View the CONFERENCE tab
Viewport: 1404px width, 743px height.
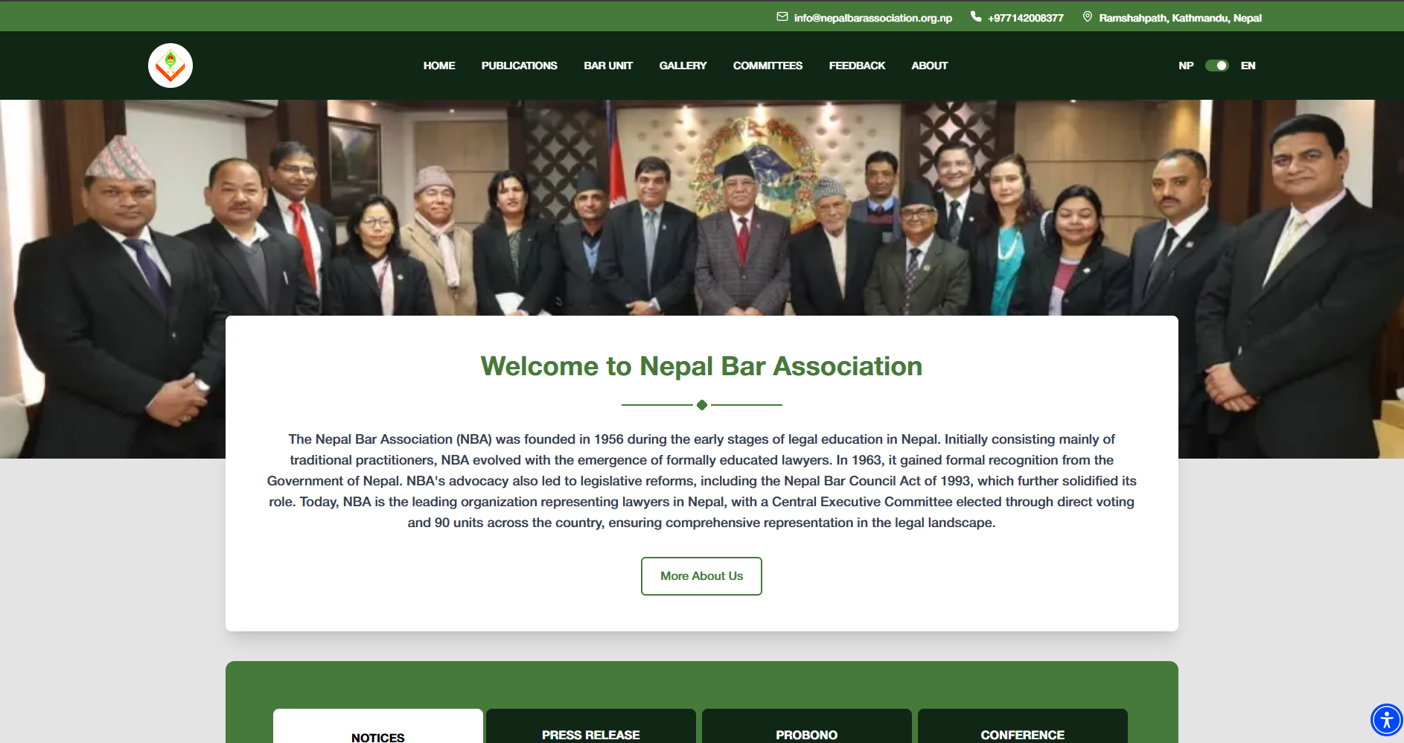click(x=1022, y=734)
